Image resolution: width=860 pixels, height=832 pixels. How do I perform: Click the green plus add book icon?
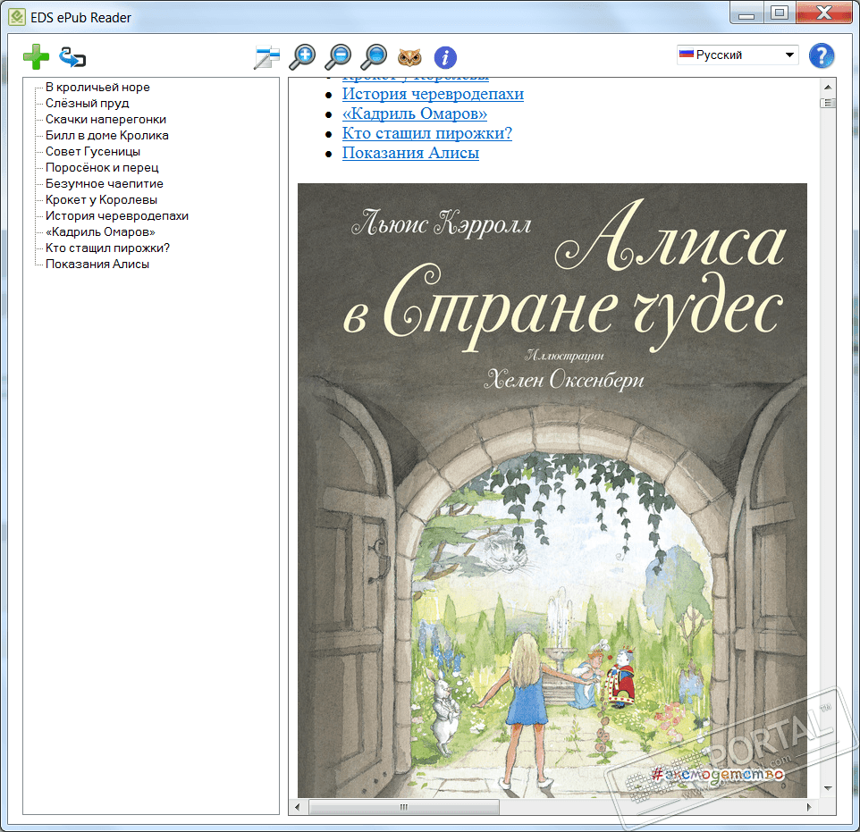(x=37, y=58)
